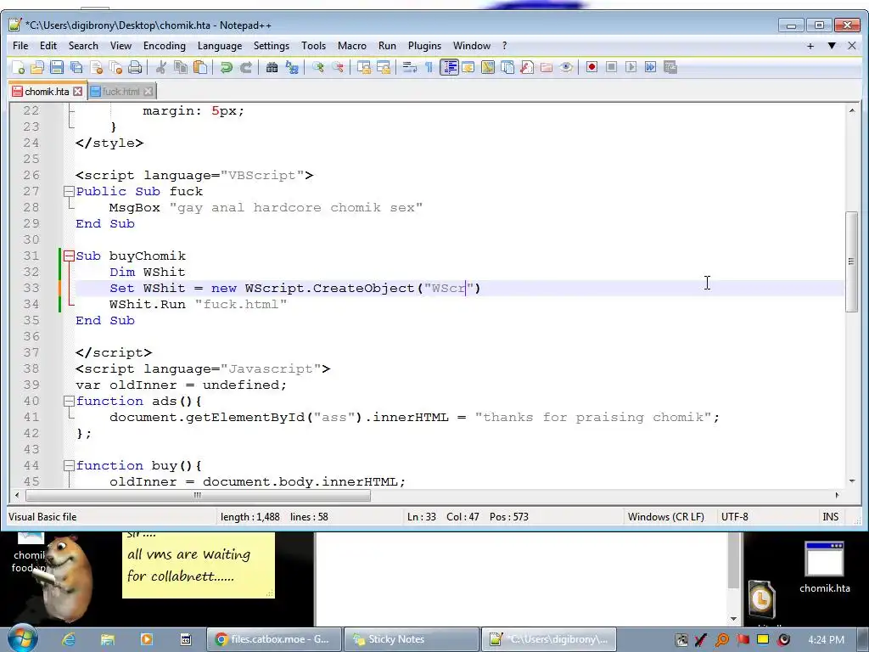869x652 pixels.
Task: Toggle synchronized horizontal scrolling
Action: (x=383, y=68)
